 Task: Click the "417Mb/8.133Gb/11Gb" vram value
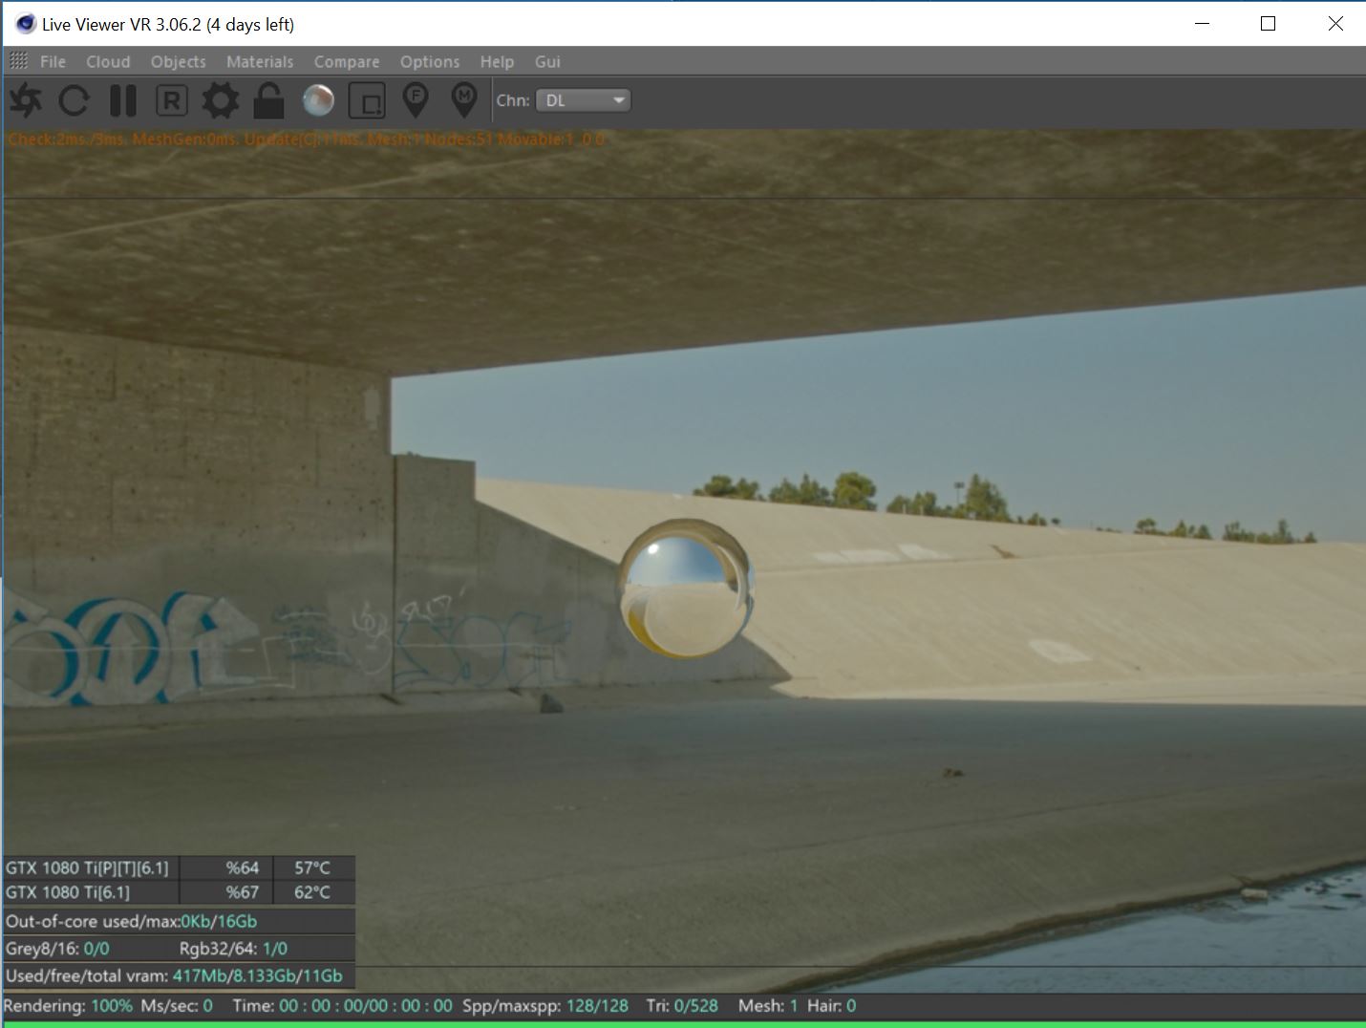click(257, 975)
